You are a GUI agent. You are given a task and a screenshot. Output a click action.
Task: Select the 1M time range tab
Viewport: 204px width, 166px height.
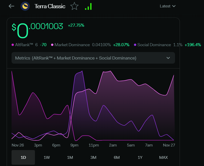70,158
